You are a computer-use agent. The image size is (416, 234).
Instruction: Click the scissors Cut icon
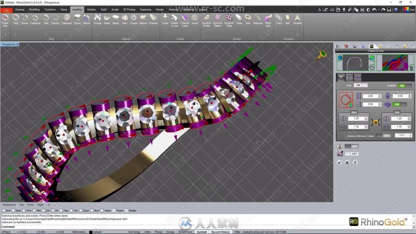(x=362, y=10)
